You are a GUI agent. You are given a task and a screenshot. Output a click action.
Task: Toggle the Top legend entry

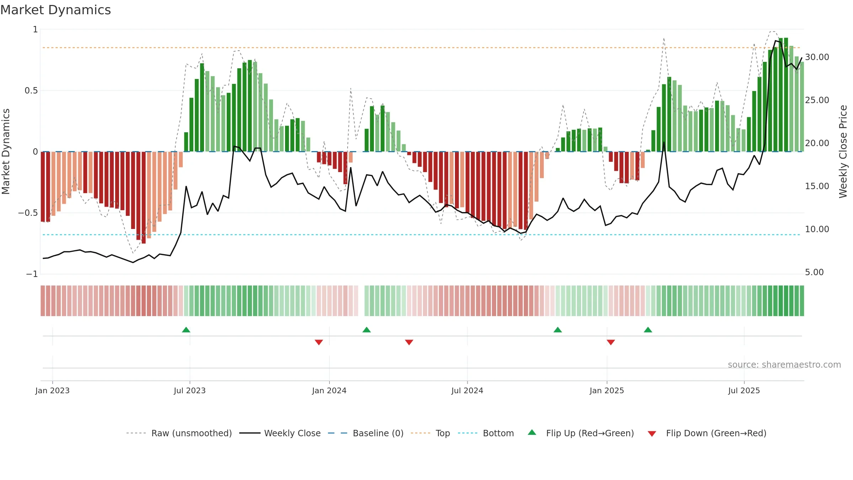430,433
